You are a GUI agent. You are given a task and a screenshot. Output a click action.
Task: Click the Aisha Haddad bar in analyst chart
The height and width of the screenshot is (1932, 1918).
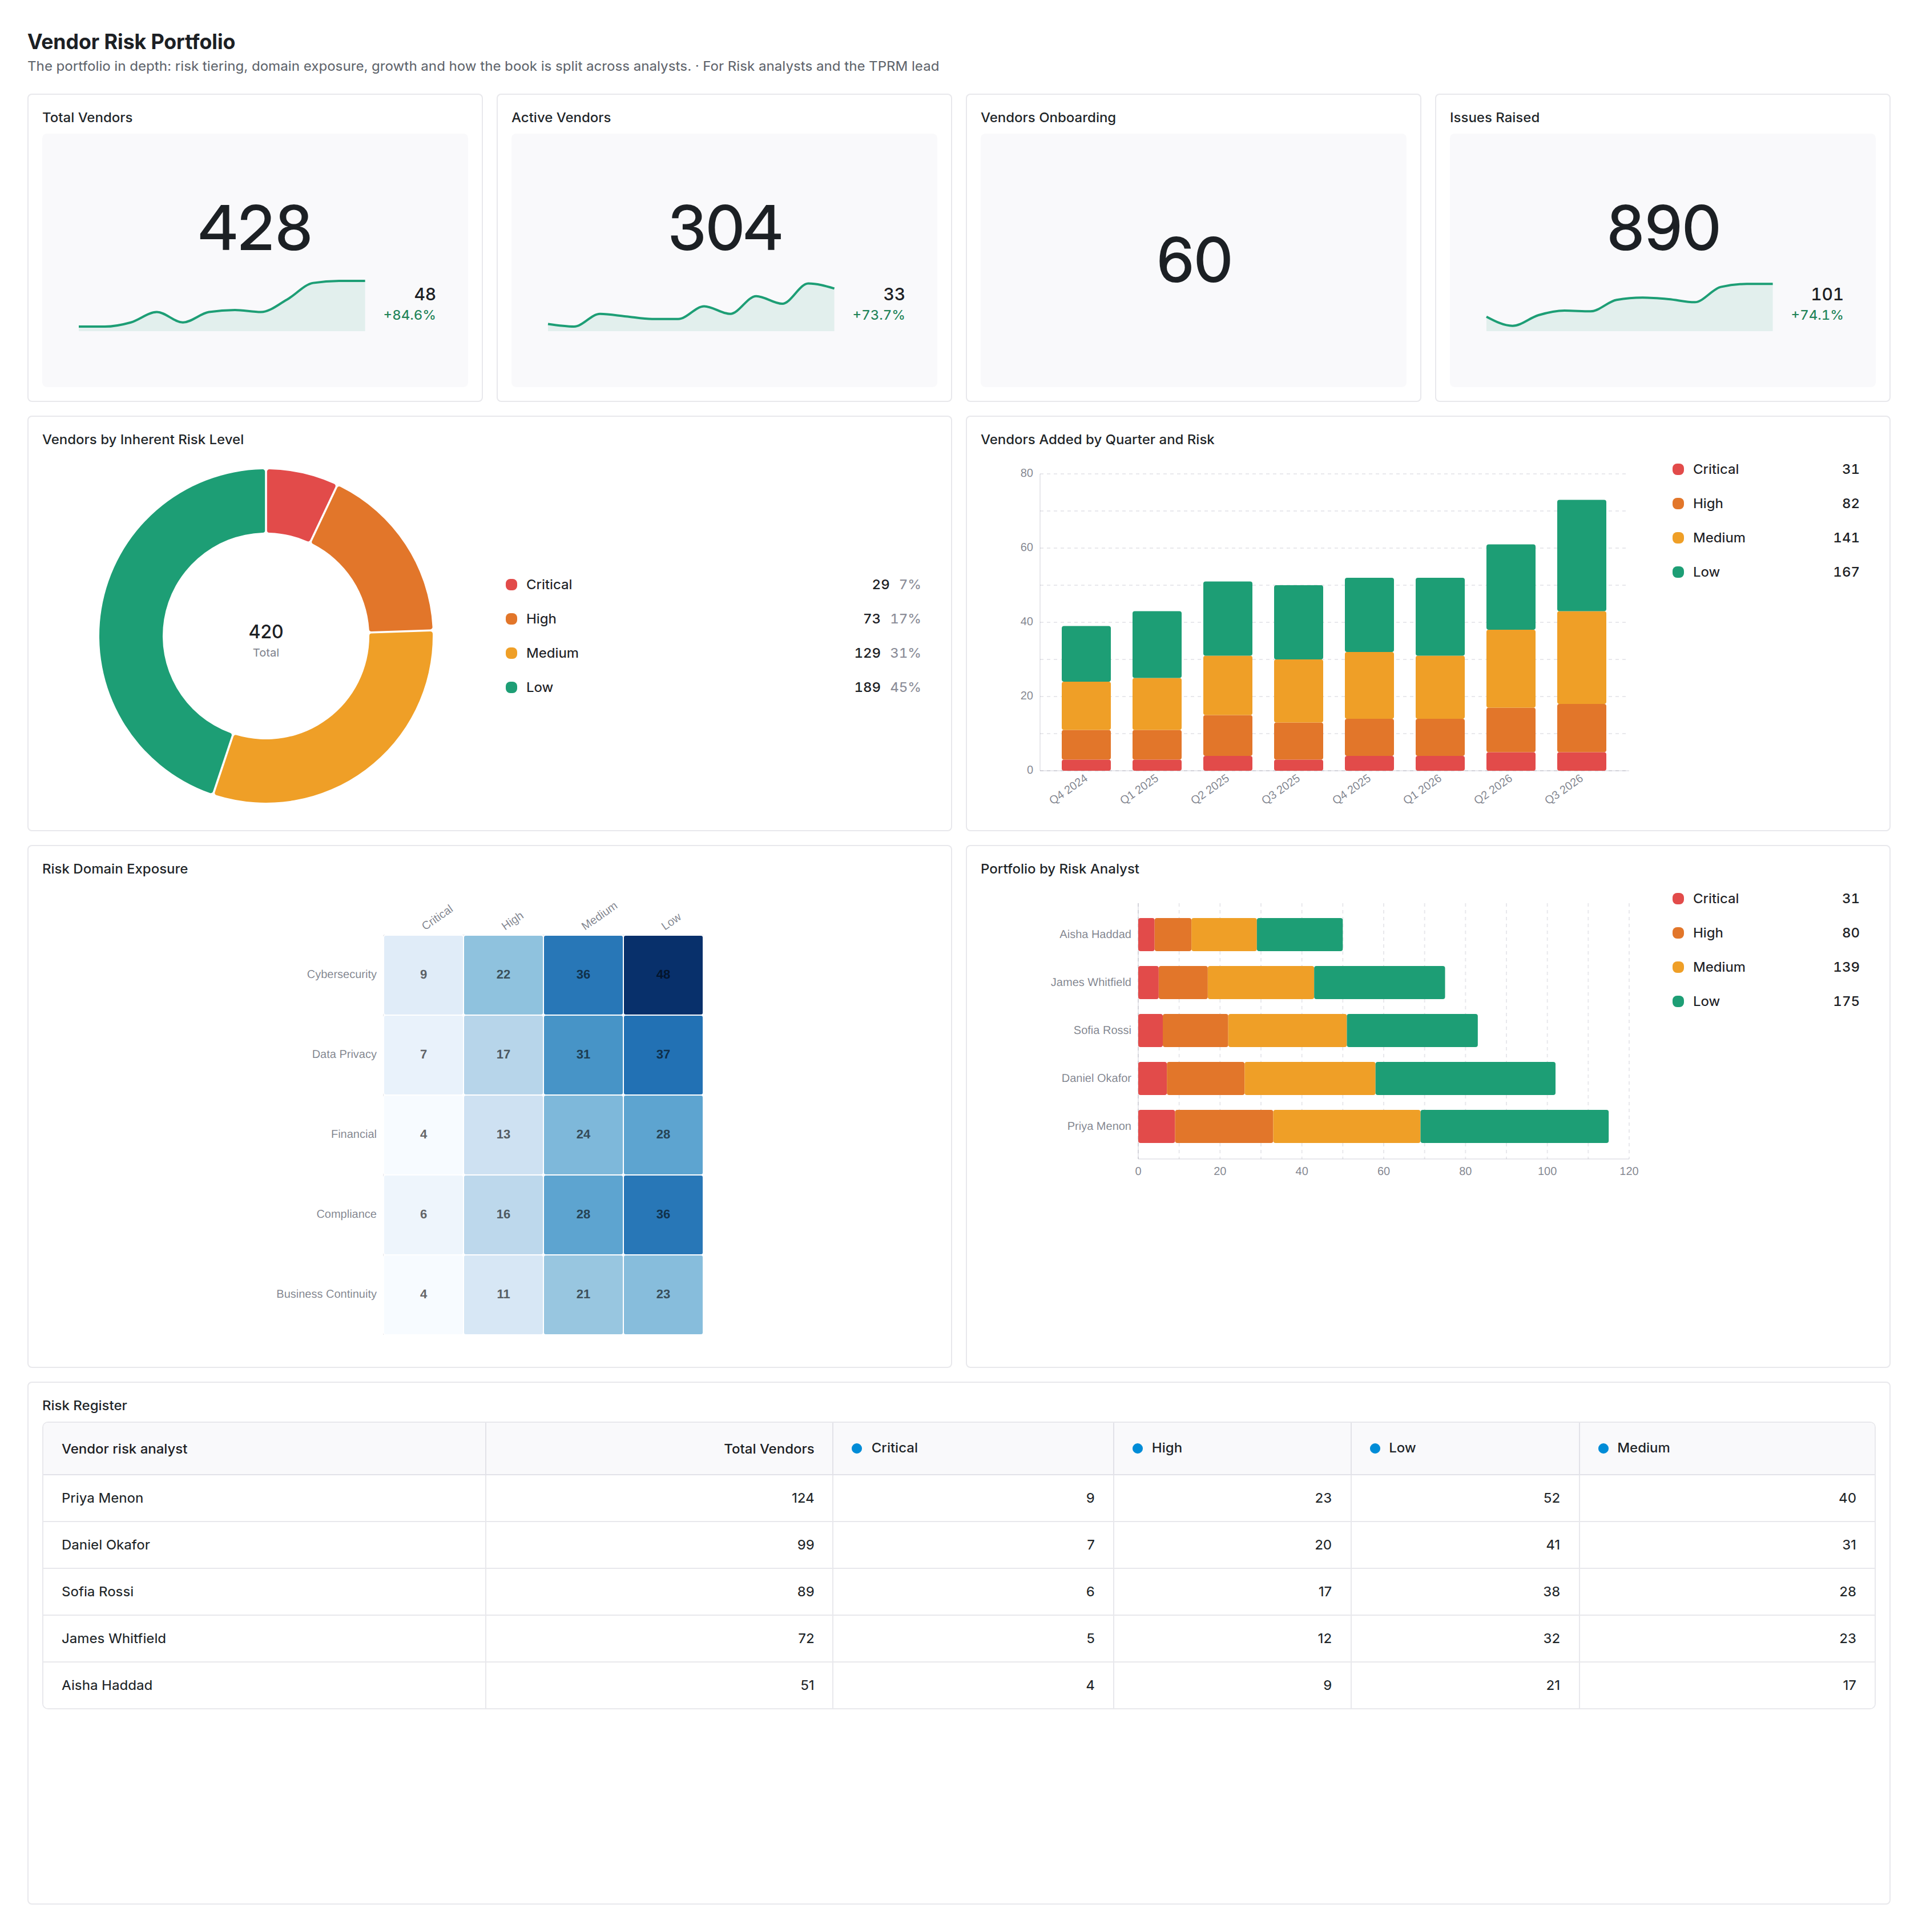[1240, 935]
